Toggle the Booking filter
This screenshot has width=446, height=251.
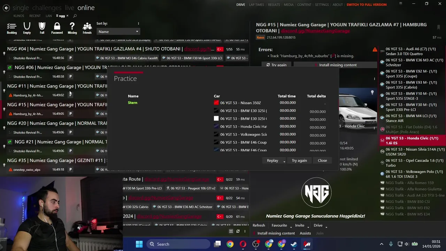click(12, 28)
